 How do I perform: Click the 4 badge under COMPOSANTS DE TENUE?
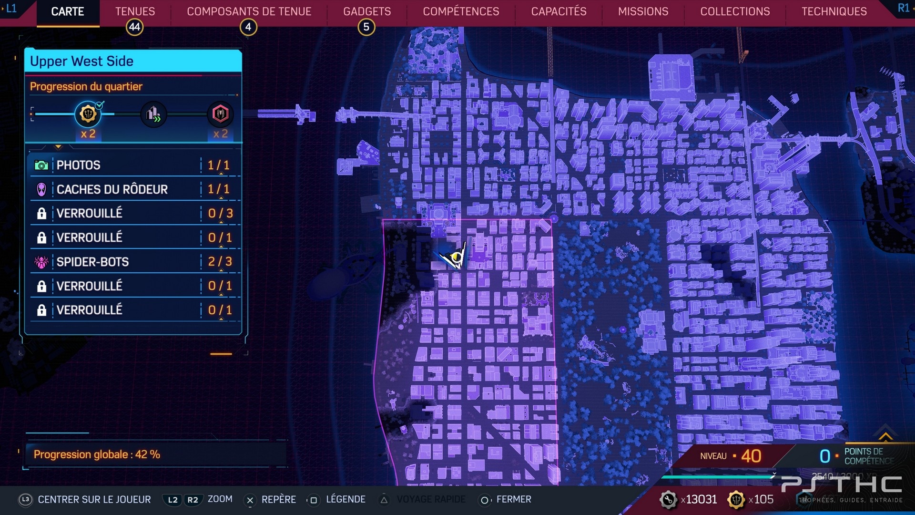[x=248, y=27]
